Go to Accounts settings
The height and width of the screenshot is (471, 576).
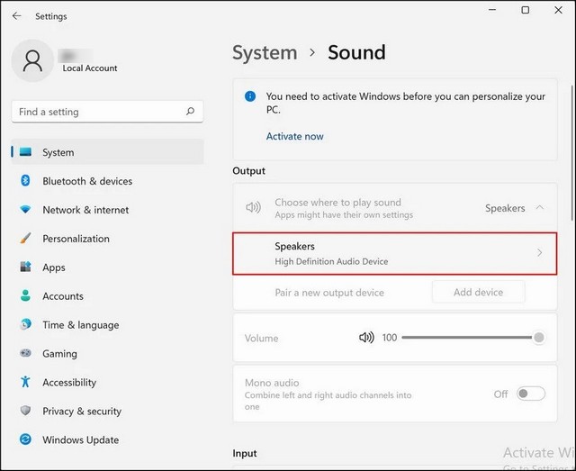click(x=107, y=295)
